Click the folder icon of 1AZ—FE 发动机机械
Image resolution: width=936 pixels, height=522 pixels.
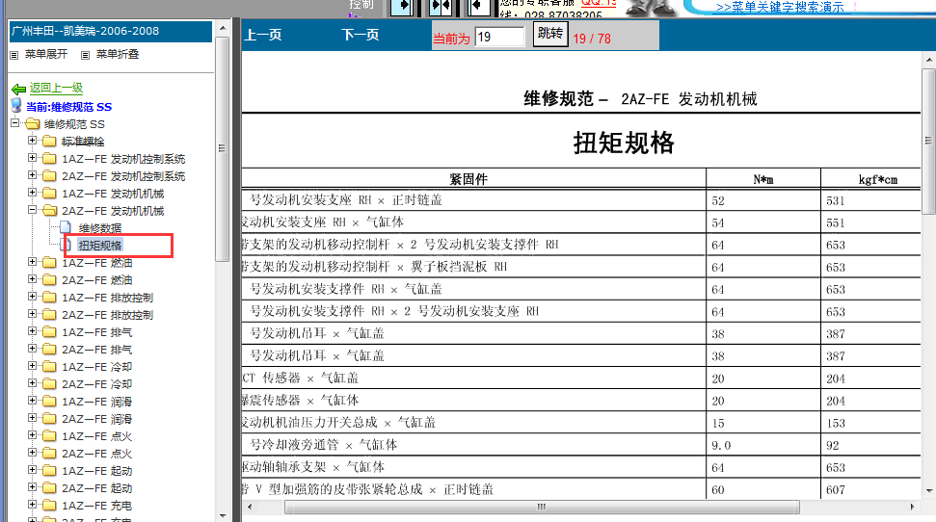click(49, 193)
